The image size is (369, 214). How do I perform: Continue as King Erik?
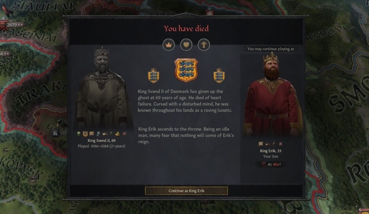click(x=186, y=191)
